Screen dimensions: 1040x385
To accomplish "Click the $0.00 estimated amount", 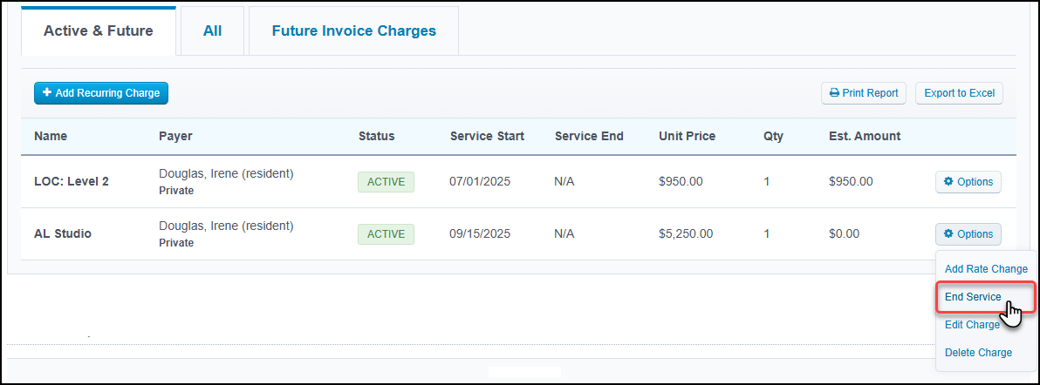I will point(844,234).
